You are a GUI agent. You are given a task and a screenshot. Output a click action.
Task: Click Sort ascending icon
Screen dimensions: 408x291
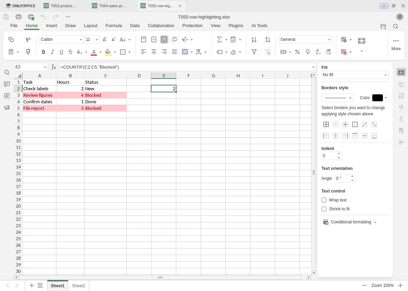point(254,39)
